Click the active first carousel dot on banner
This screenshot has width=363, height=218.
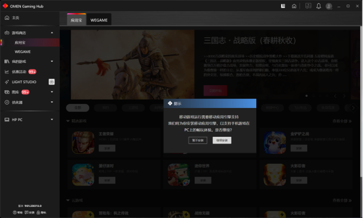(x=307, y=96)
